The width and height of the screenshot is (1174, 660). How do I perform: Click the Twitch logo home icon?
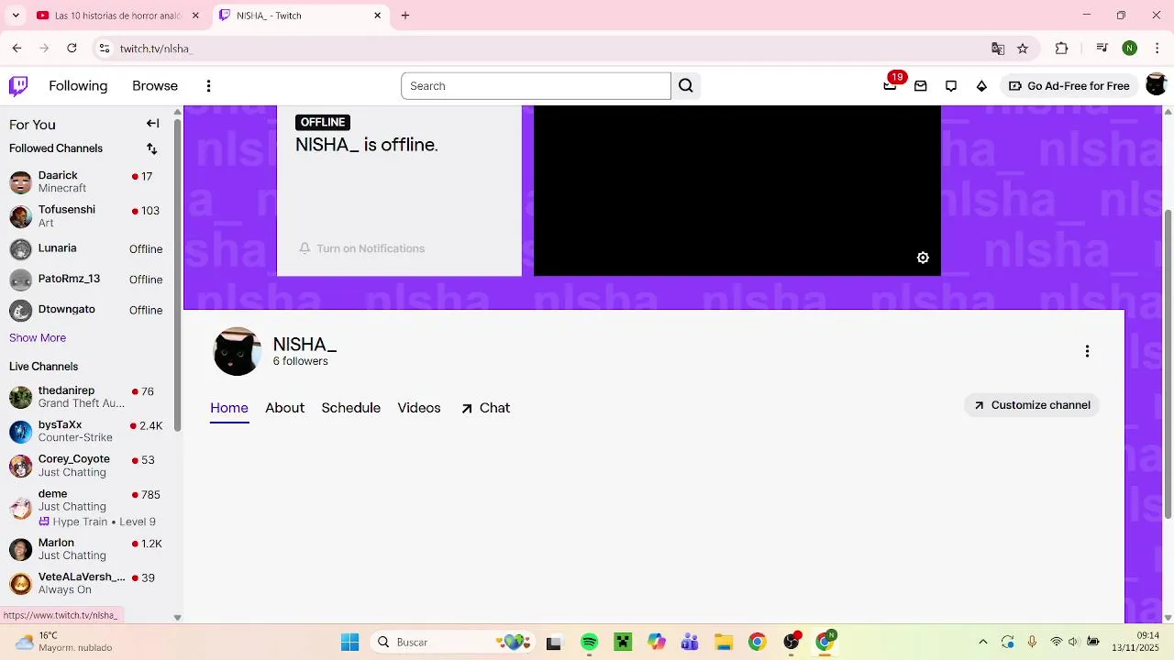click(18, 86)
